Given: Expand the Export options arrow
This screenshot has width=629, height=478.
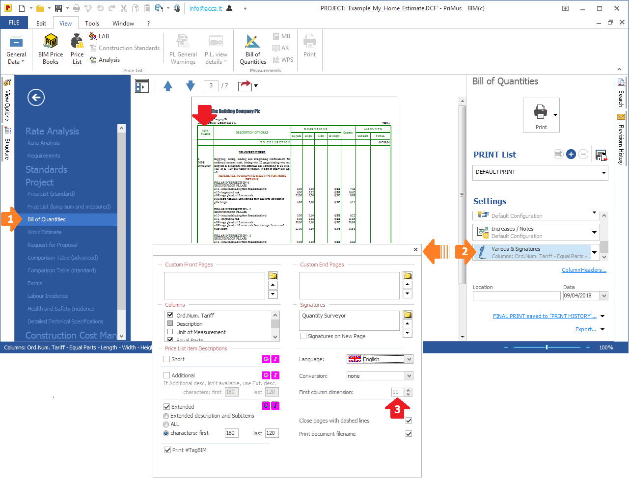Looking at the screenshot, I should 602,329.
